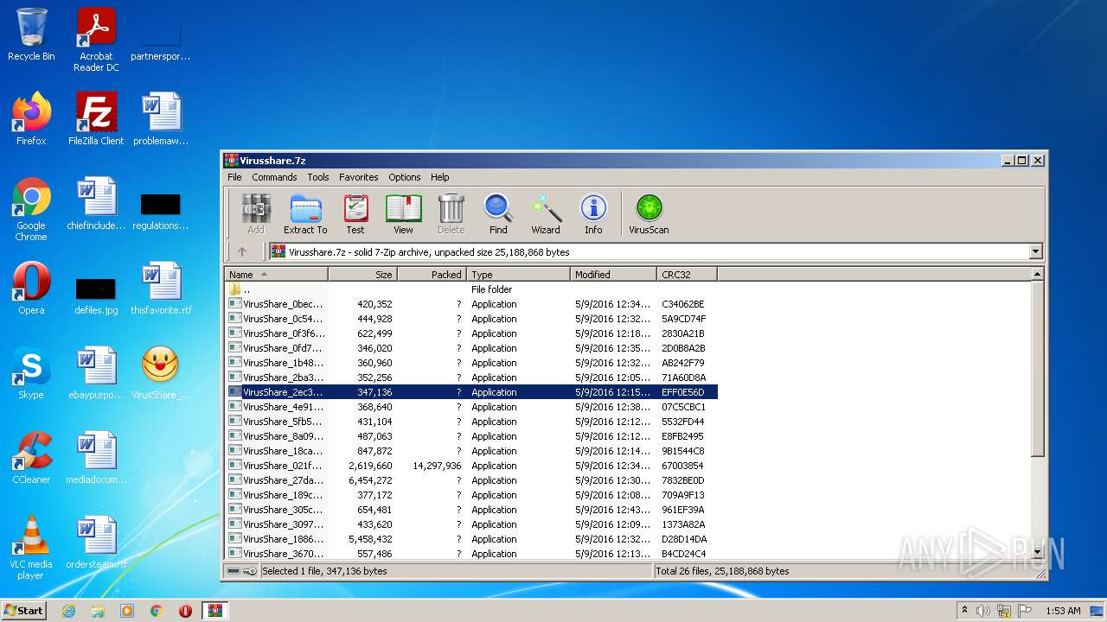This screenshot has height=622, width=1107.
Task: Run the VirusScan toolbar icon
Action: pyautogui.click(x=649, y=213)
